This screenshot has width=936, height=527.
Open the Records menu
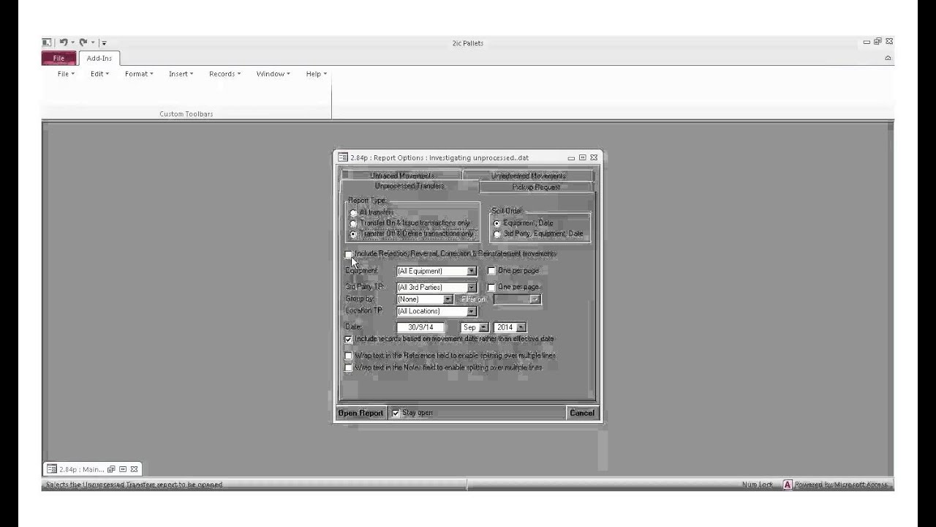224,74
